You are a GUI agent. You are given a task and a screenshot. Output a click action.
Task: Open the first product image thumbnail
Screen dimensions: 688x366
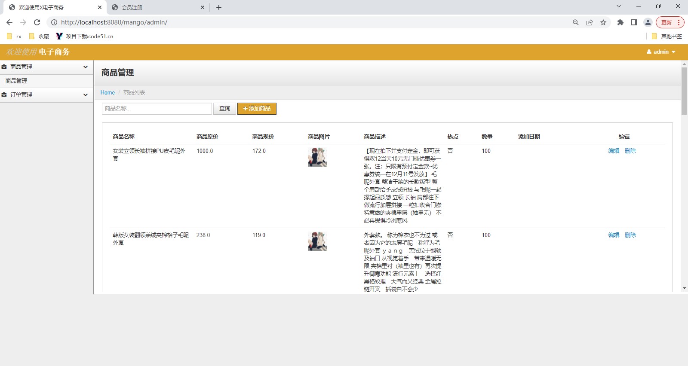click(x=317, y=157)
